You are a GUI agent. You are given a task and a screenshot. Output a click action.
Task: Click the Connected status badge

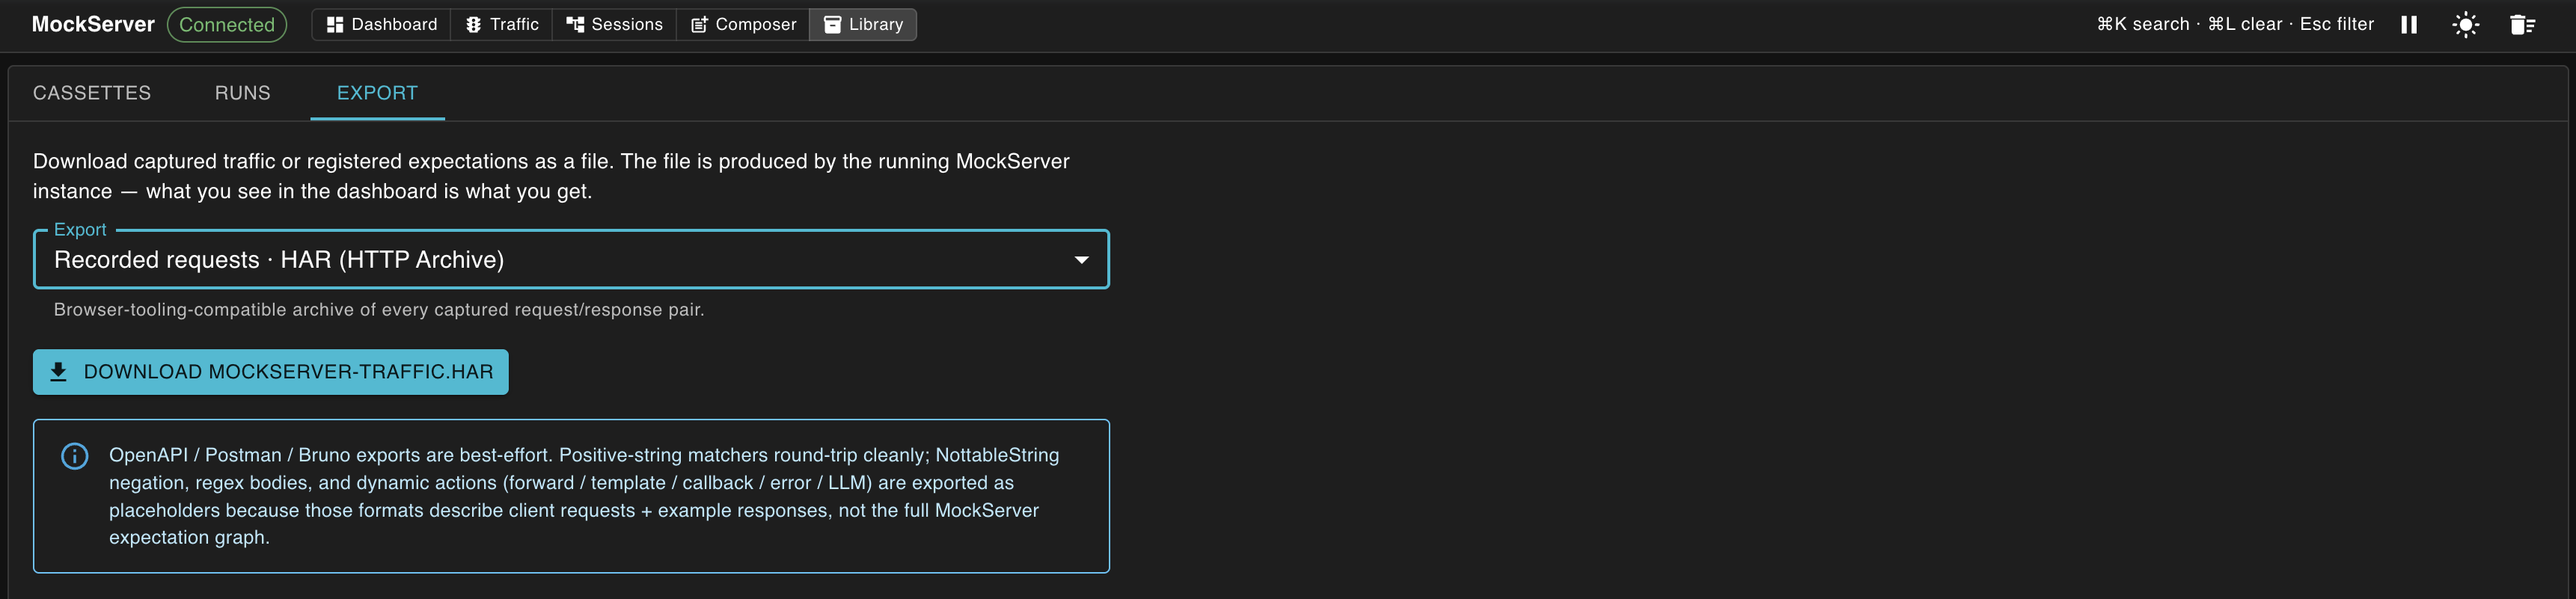(x=227, y=24)
